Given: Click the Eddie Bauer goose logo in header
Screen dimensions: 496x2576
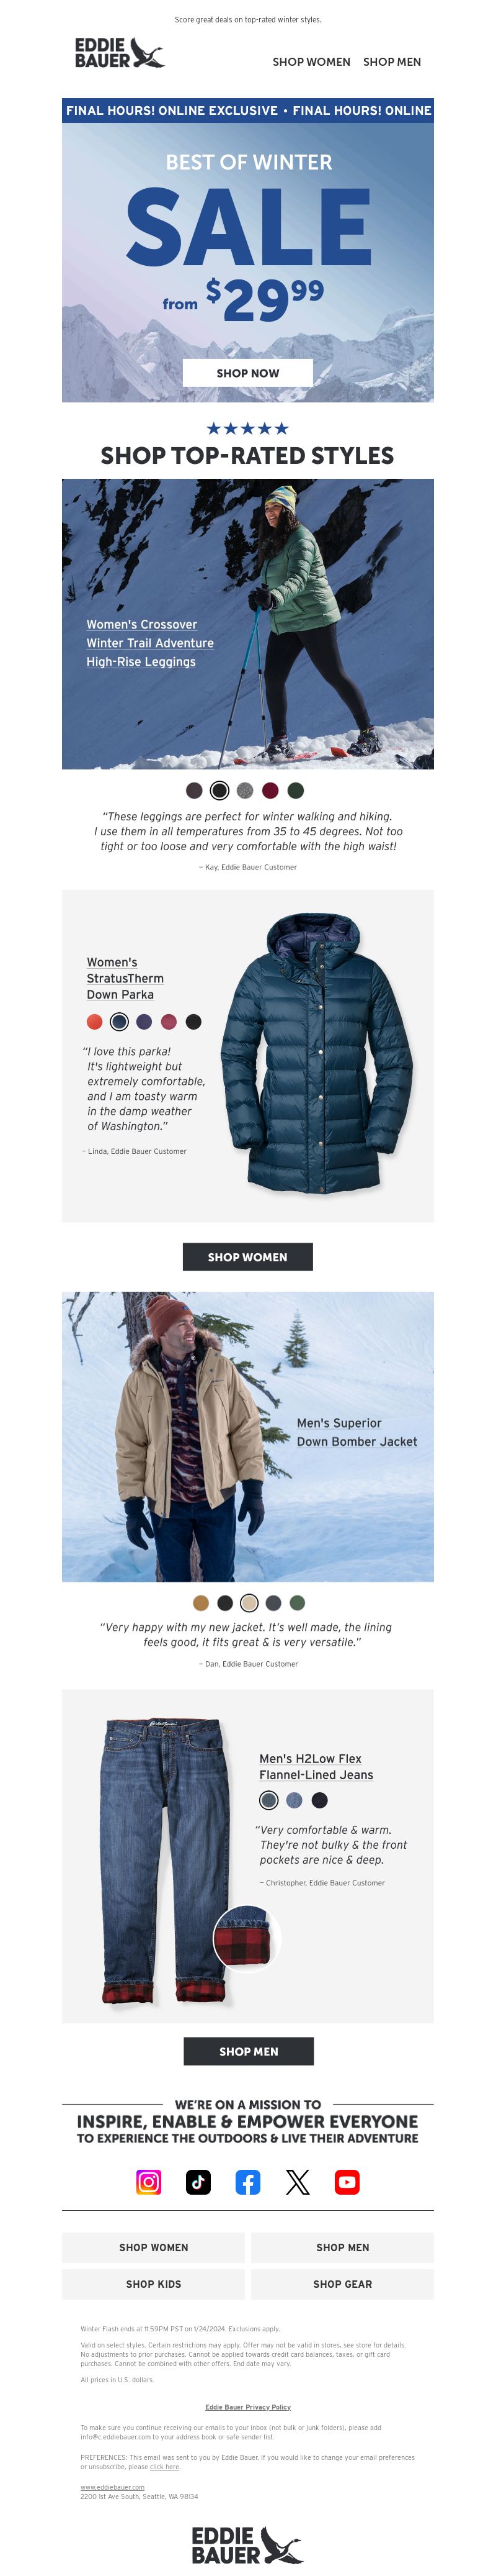Looking at the screenshot, I should point(119,53).
